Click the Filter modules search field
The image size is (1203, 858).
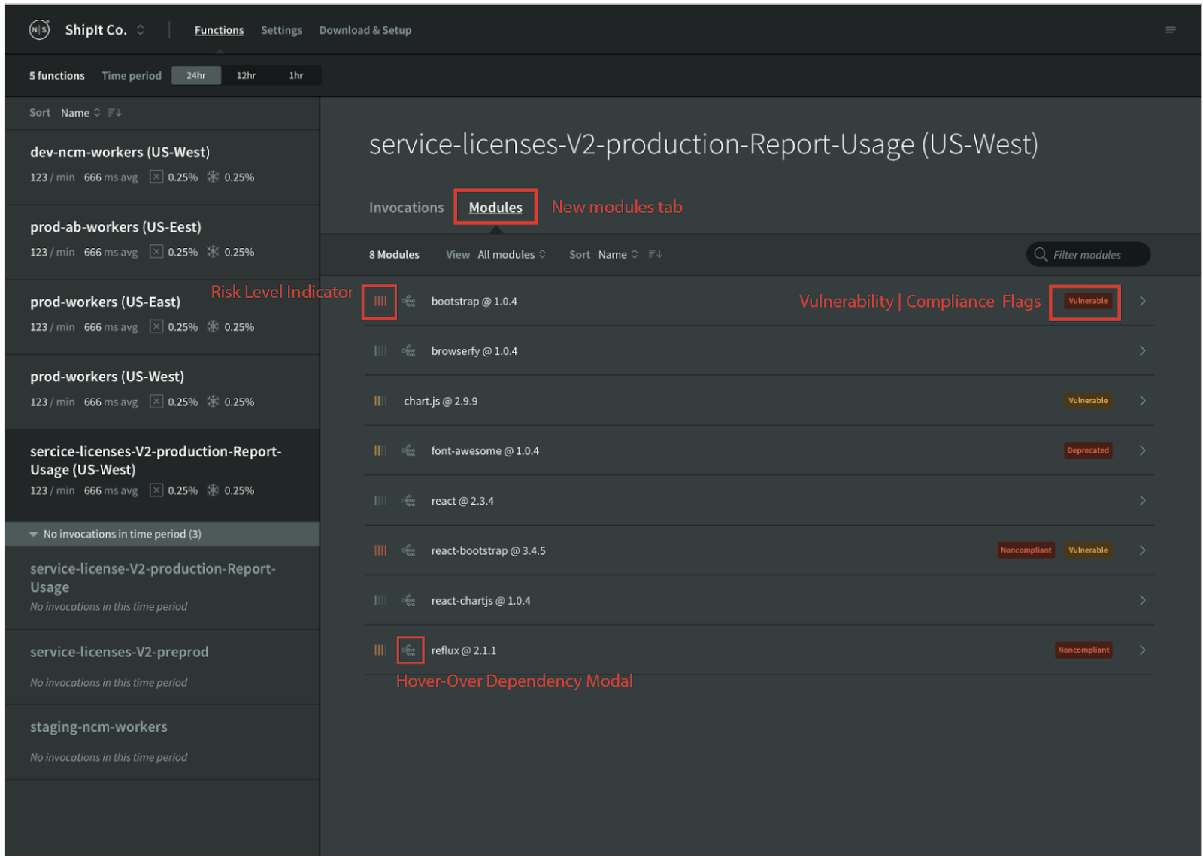1087,255
